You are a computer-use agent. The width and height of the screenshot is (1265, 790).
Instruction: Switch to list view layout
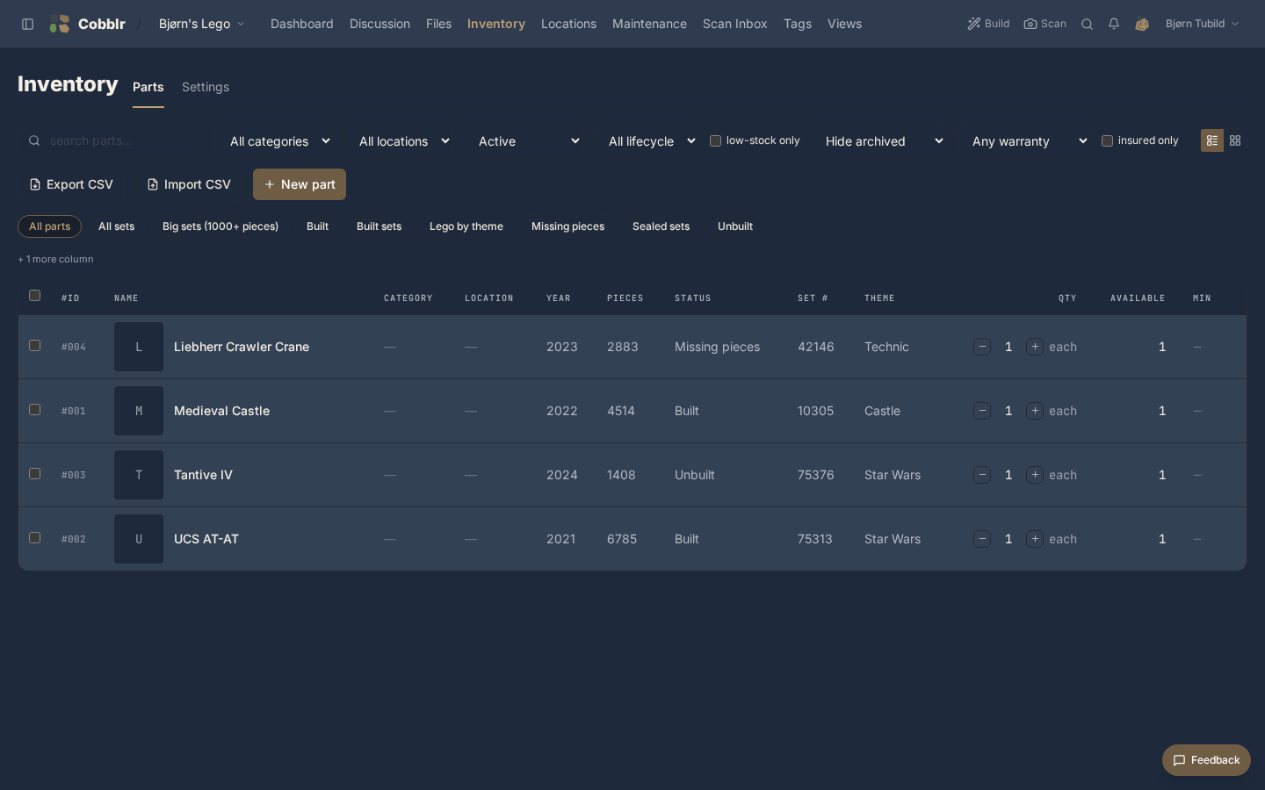(1212, 140)
